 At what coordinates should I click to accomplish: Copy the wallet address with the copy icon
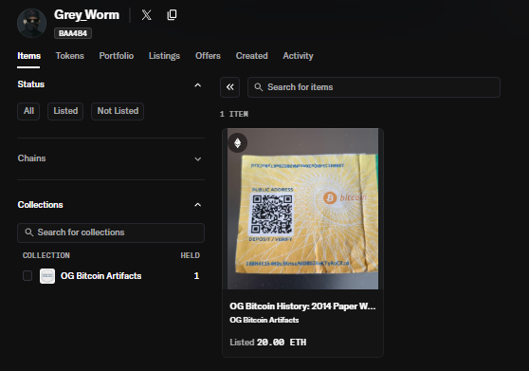(172, 15)
